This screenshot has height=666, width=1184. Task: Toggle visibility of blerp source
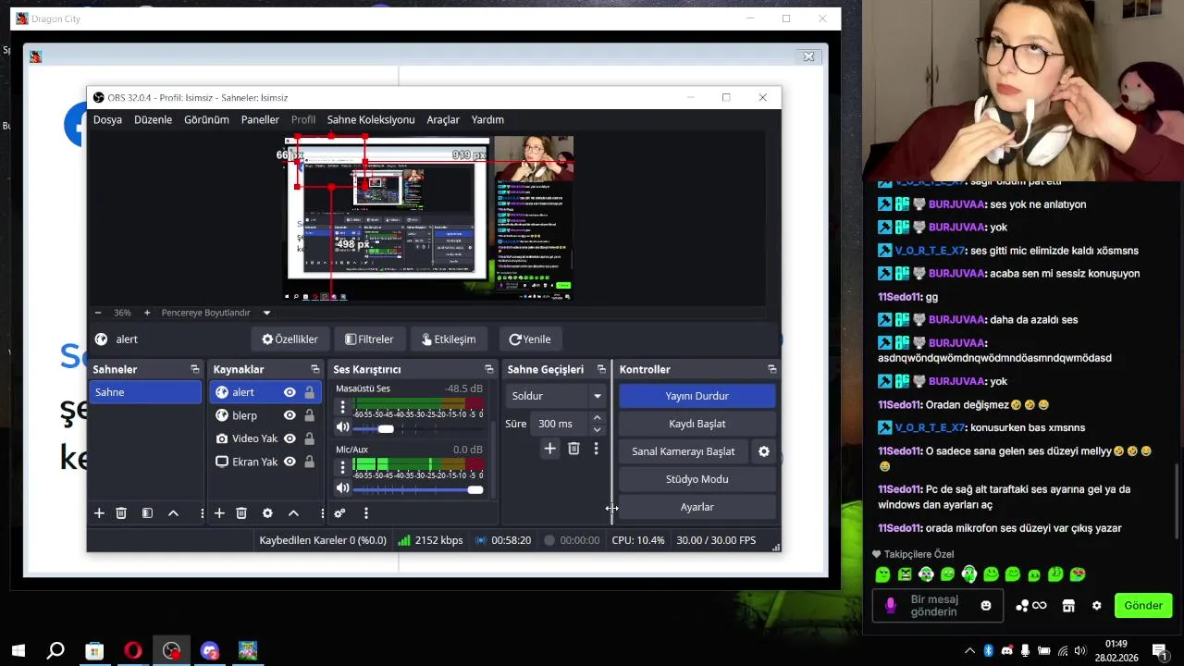pos(290,415)
